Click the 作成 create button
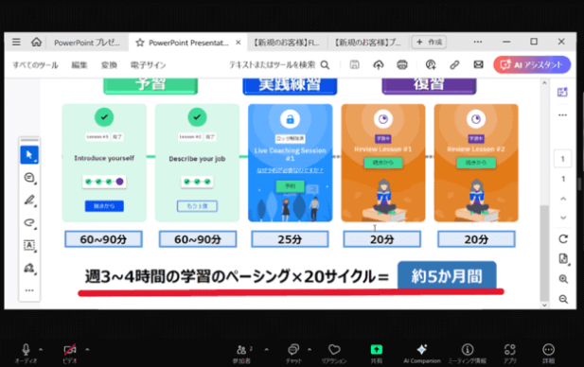 [429, 42]
